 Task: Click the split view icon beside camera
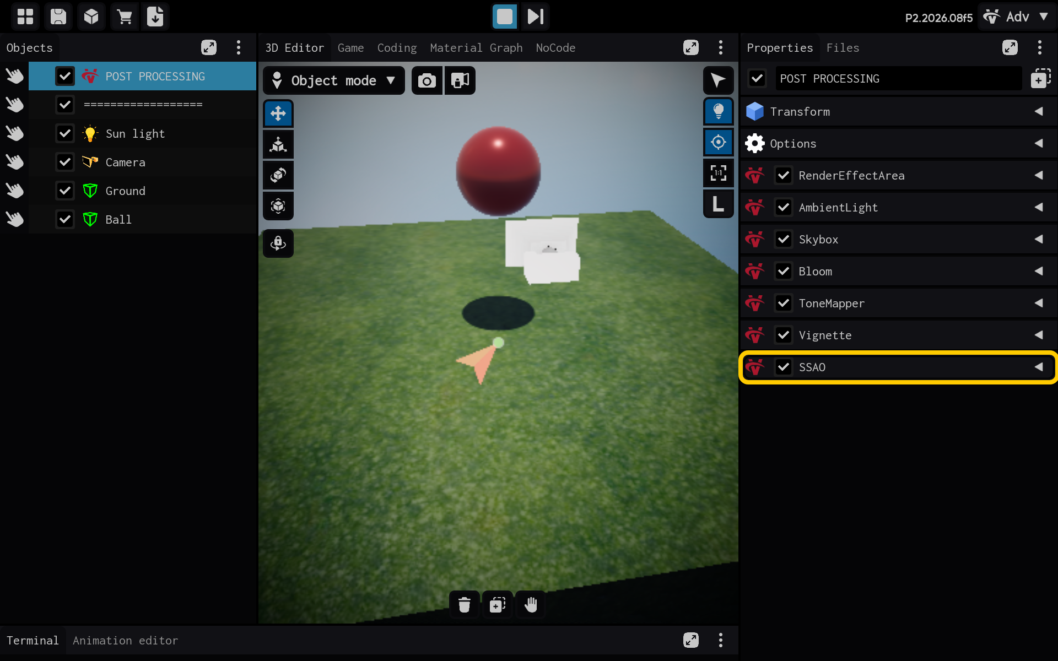pyautogui.click(x=460, y=81)
